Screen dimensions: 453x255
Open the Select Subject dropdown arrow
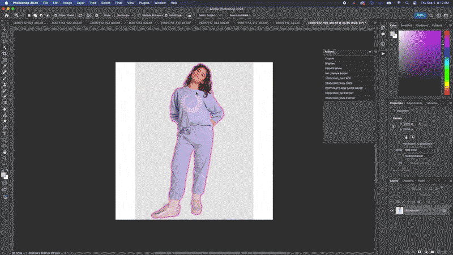(220, 15)
